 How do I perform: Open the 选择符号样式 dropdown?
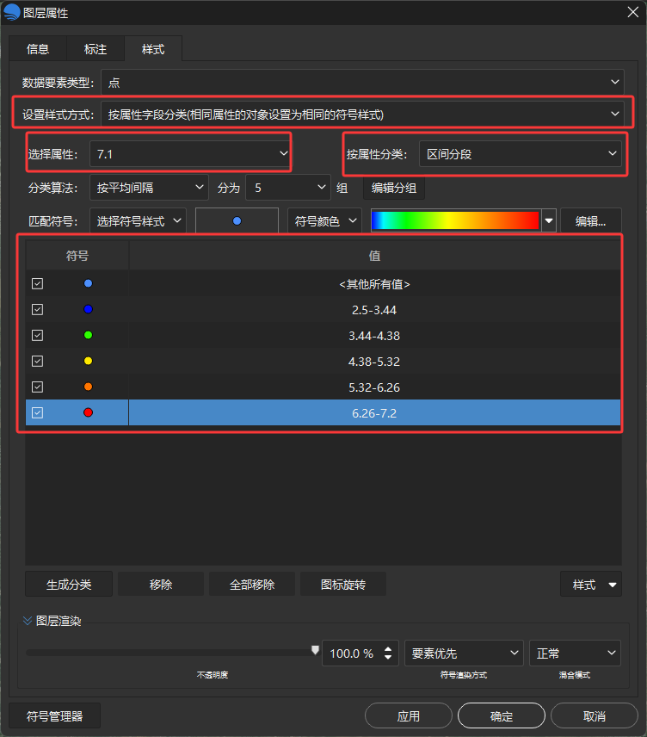[x=138, y=221]
